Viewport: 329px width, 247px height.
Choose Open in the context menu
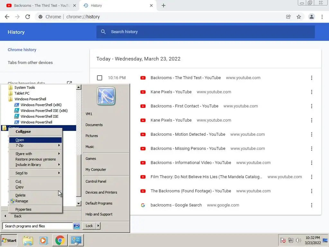pyautogui.click(x=35, y=140)
